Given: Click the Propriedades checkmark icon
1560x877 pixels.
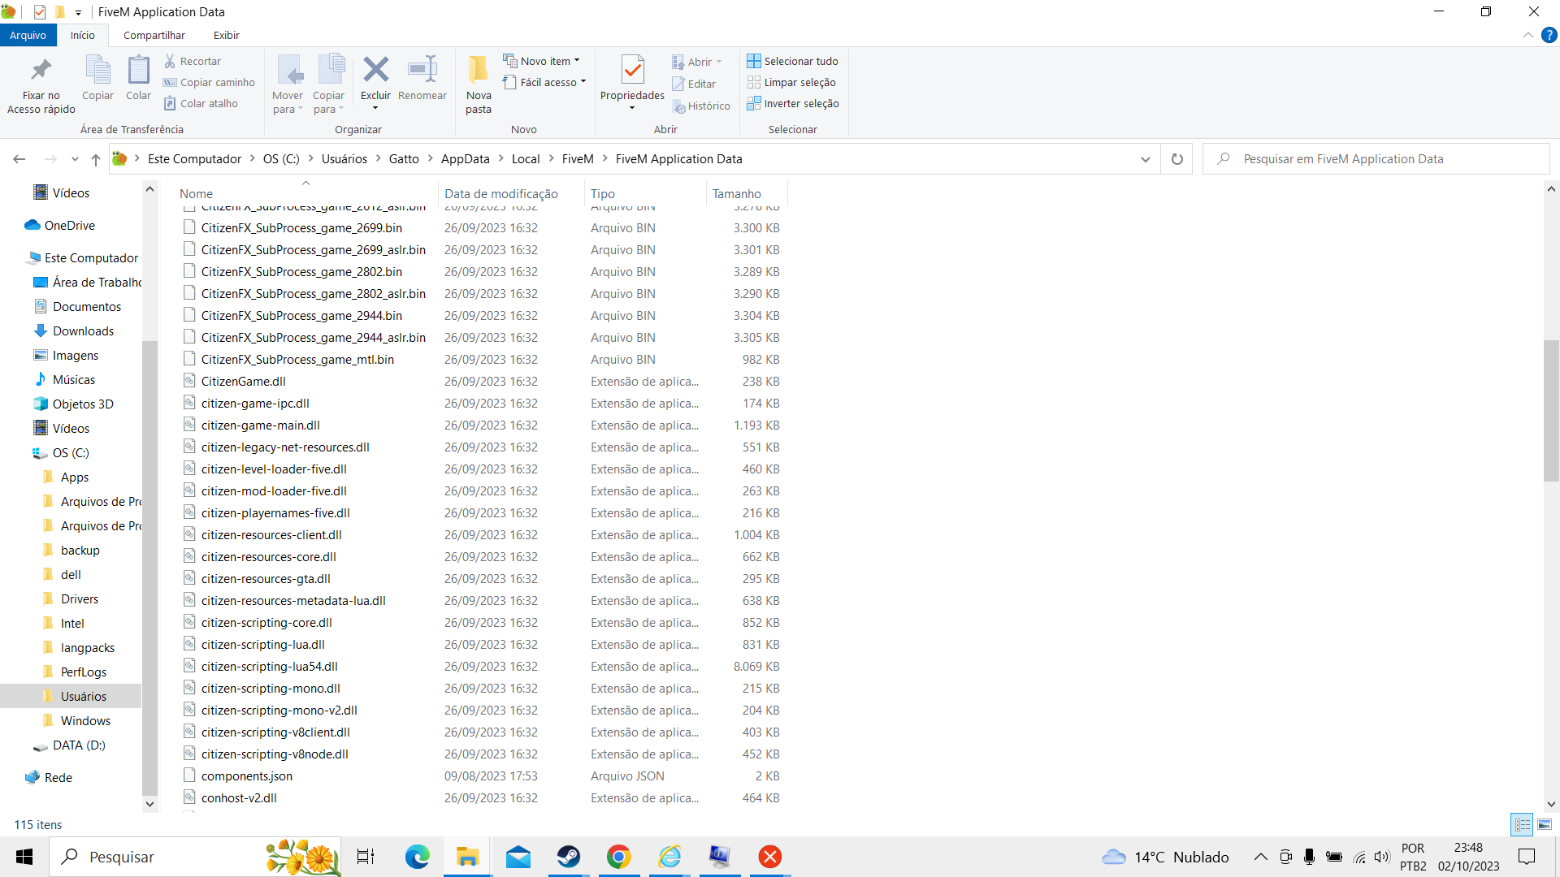Looking at the screenshot, I should pyautogui.click(x=632, y=70).
